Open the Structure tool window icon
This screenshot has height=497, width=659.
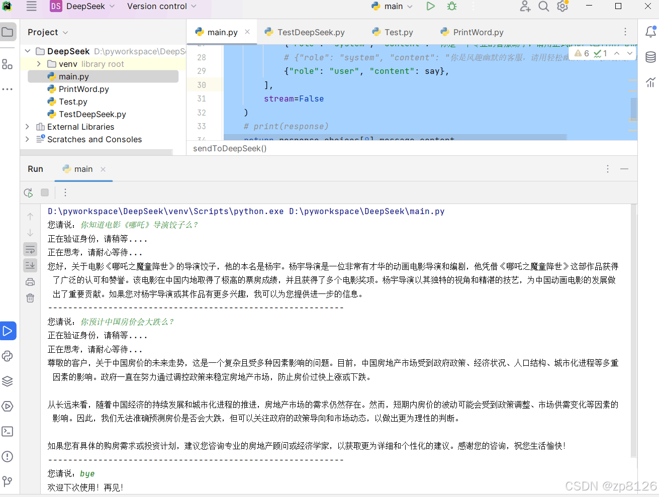pyautogui.click(x=8, y=64)
